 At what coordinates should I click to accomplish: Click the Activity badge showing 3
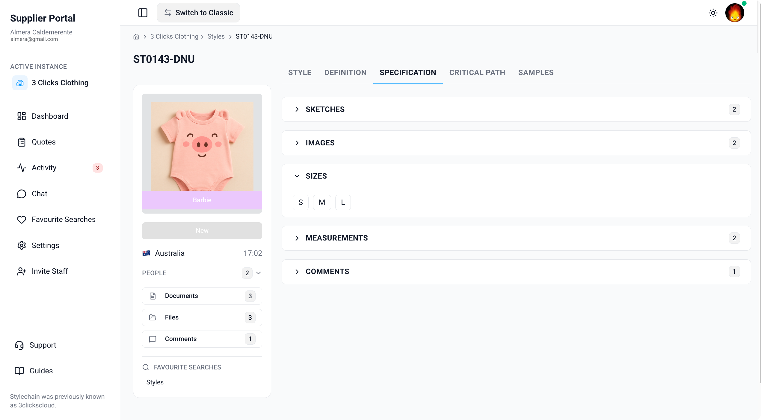(97, 168)
